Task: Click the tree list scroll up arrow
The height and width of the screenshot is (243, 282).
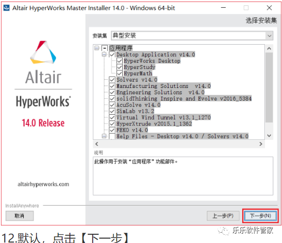Action: (269, 49)
